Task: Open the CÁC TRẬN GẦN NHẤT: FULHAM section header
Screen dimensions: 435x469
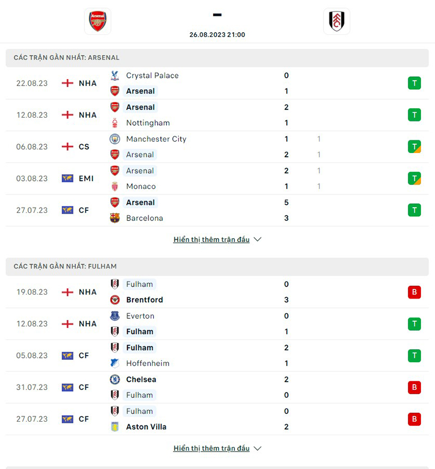Action: pyautogui.click(x=66, y=266)
